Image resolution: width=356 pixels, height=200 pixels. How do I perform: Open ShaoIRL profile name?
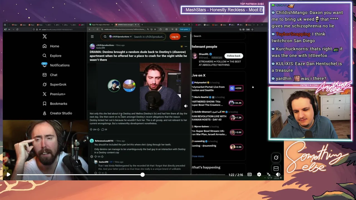(x=204, y=54)
